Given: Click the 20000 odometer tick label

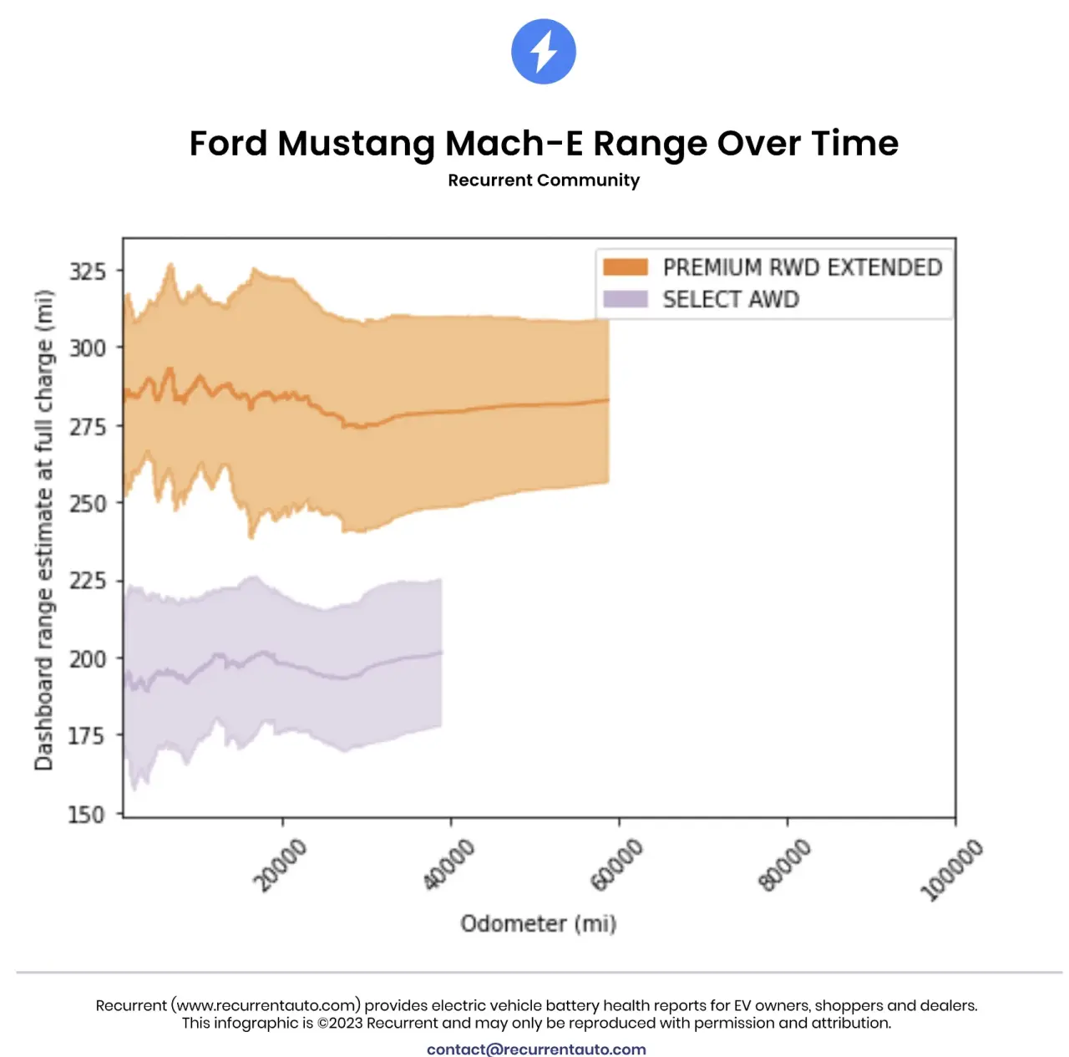Looking at the screenshot, I should (x=280, y=866).
